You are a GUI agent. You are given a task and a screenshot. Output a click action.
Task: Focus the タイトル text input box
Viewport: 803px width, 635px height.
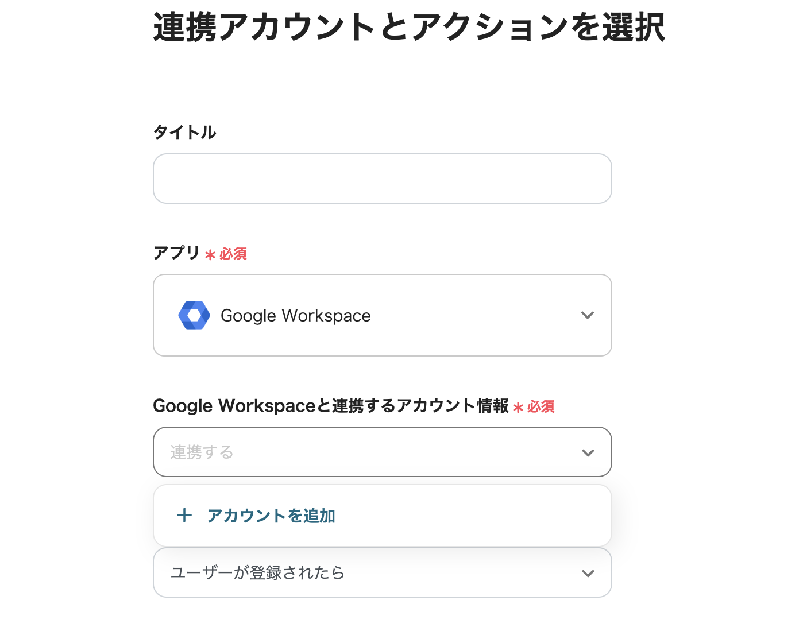coord(382,179)
